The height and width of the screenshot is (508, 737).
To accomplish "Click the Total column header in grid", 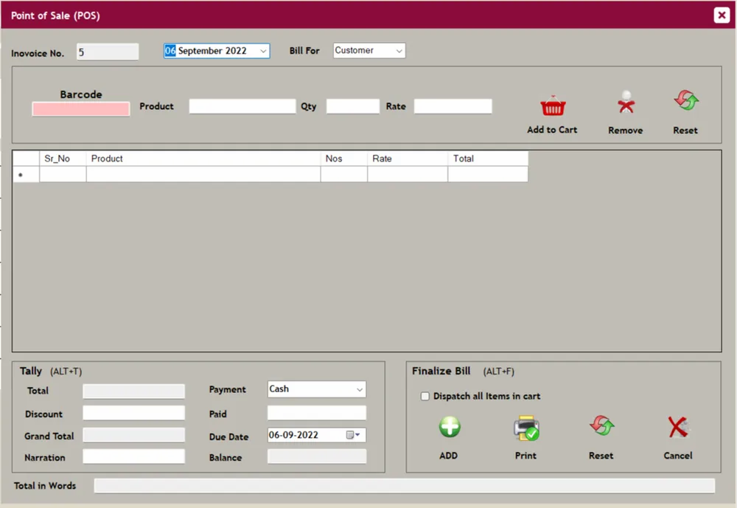I will (x=488, y=159).
